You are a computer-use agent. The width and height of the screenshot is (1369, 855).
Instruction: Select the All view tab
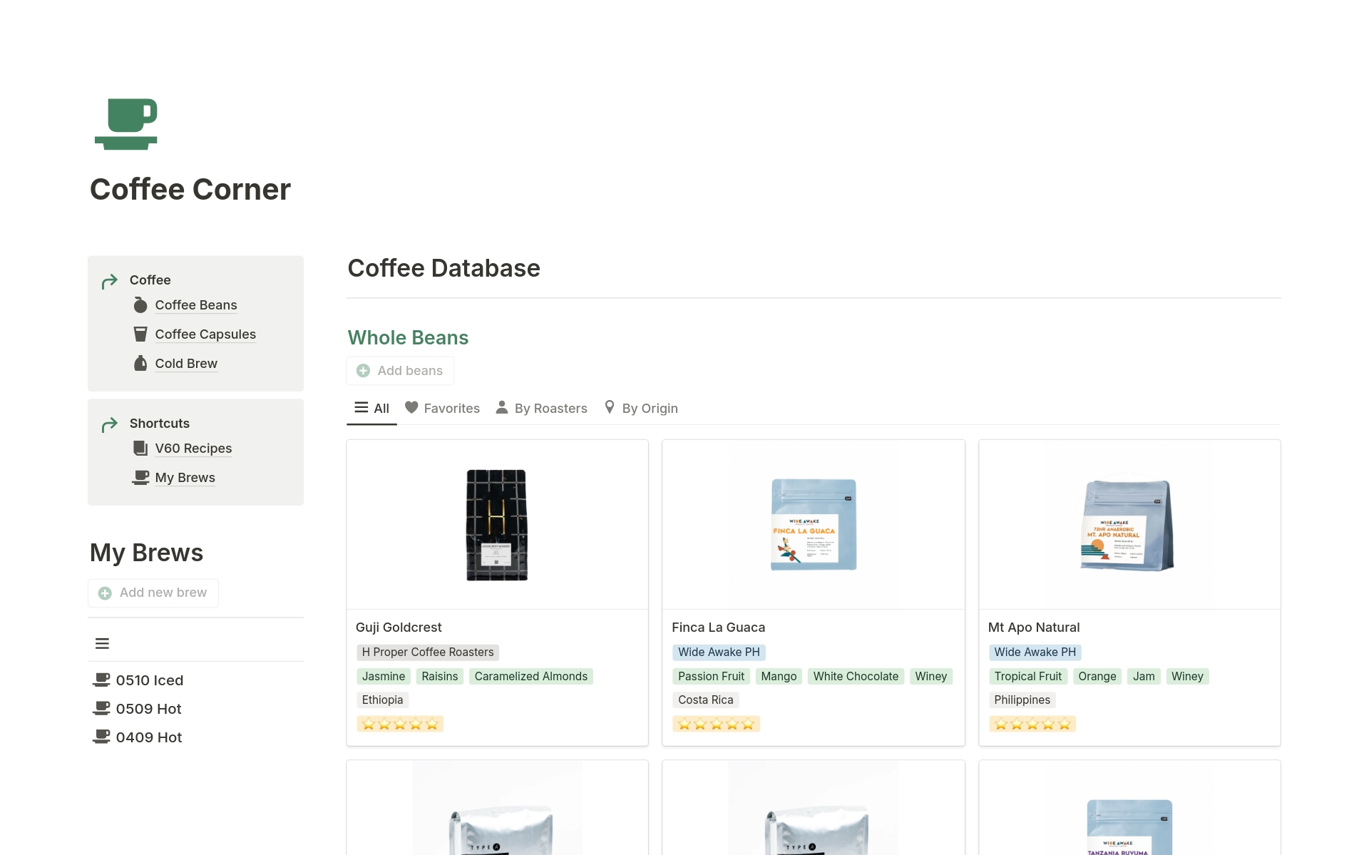coord(371,408)
